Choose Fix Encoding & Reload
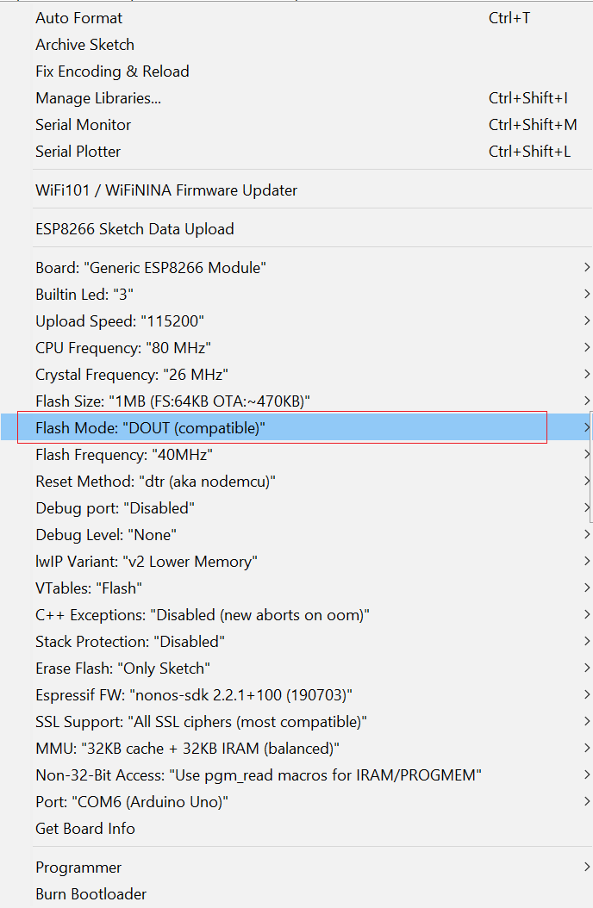Screen dimensions: 593x908 click(x=112, y=72)
